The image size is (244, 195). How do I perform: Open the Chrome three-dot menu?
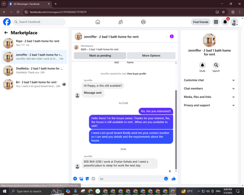point(240,12)
